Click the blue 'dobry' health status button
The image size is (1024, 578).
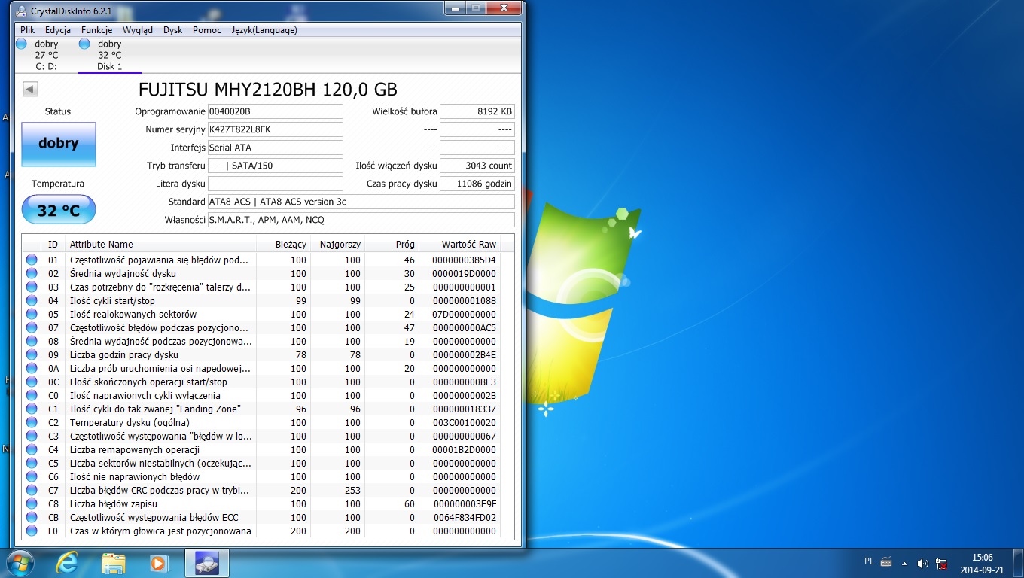(x=59, y=144)
